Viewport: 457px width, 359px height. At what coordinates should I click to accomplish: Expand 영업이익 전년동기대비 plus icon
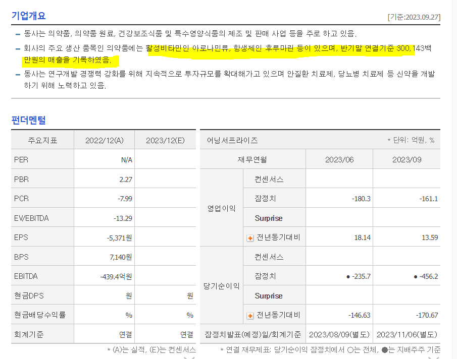(x=250, y=238)
